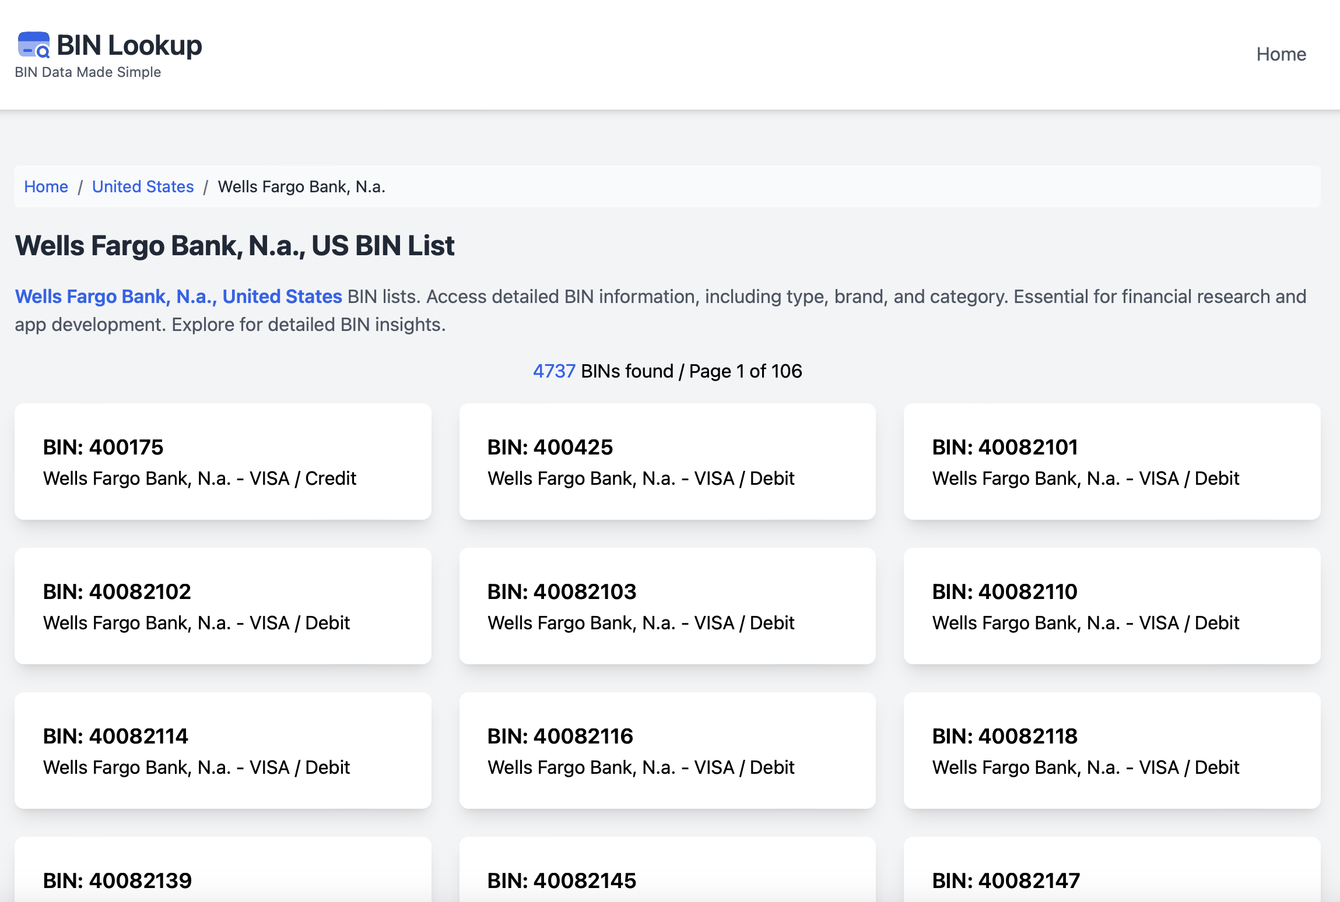Click the BIN Lookup card logo icon
1340x902 pixels.
[x=34, y=45]
